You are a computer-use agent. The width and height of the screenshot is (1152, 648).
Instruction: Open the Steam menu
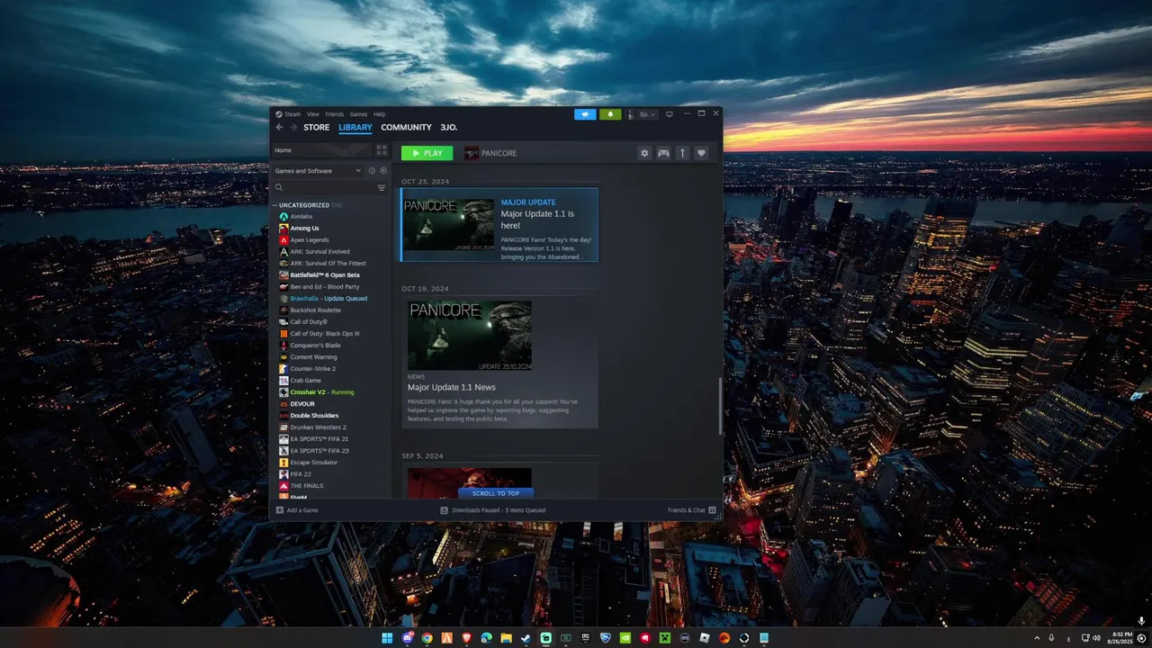coord(292,114)
